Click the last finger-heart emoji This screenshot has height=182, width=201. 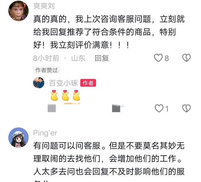(76, 95)
